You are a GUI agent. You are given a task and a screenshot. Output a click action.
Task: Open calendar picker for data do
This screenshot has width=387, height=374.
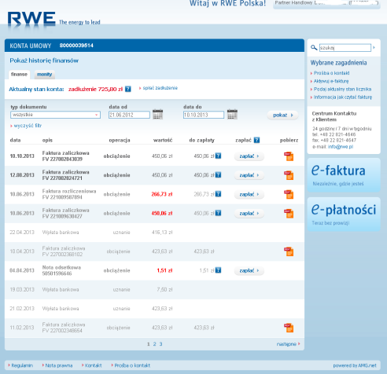232,115
